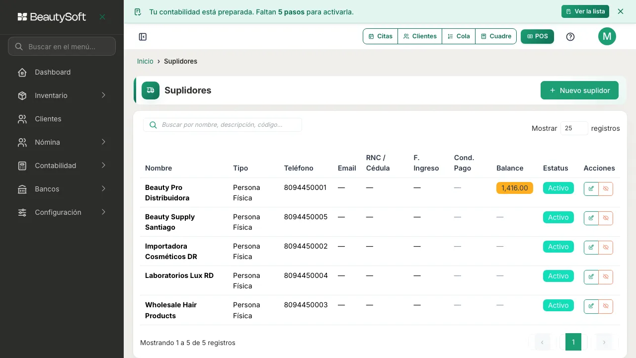
Task: Dismiss the accounting banner
Action: pyautogui.click(x=620, y=11)
